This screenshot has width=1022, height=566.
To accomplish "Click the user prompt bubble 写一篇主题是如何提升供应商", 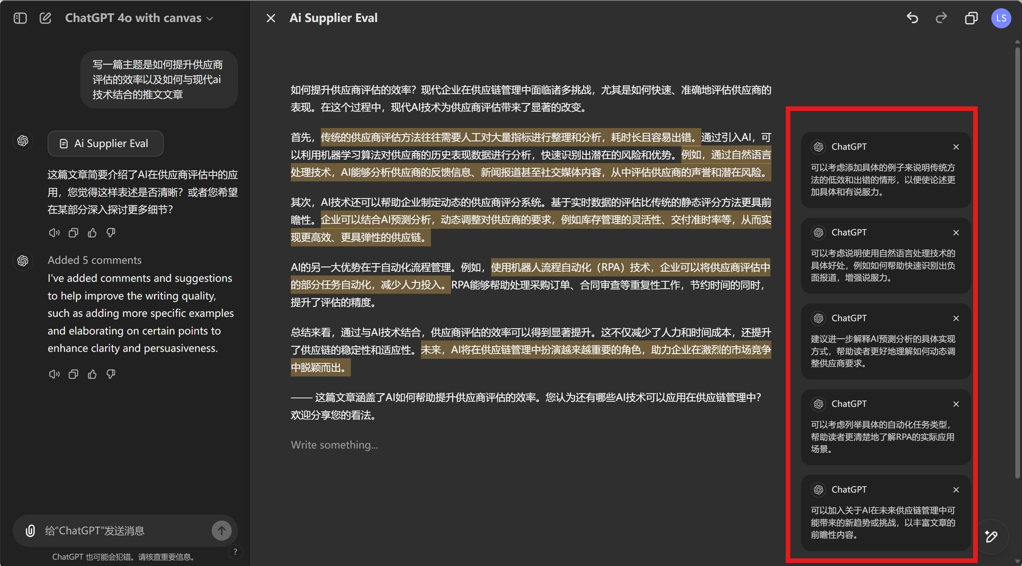I will [x=159, y=79].
